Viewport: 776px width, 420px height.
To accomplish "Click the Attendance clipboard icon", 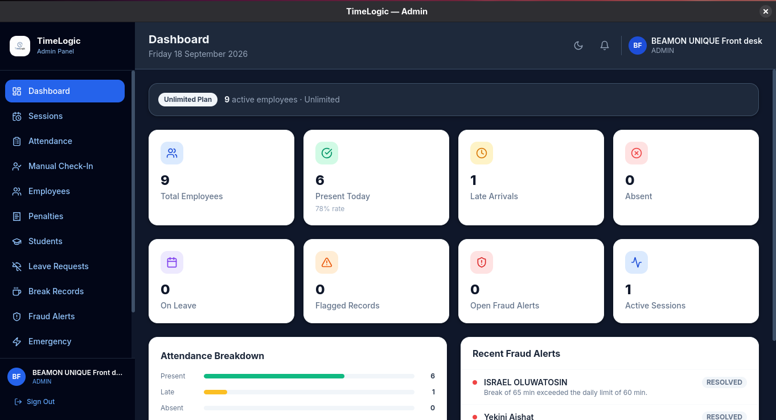I will (17, 141).
